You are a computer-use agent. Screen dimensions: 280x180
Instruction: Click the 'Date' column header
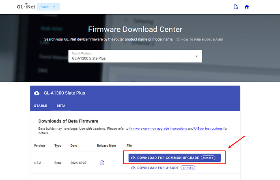click(74, 146)
